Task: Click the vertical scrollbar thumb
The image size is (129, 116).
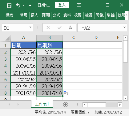Action: point(125,51)
